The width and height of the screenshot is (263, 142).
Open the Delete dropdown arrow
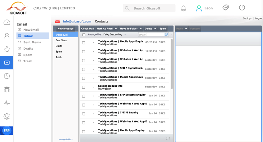click(x=155, y=29)
